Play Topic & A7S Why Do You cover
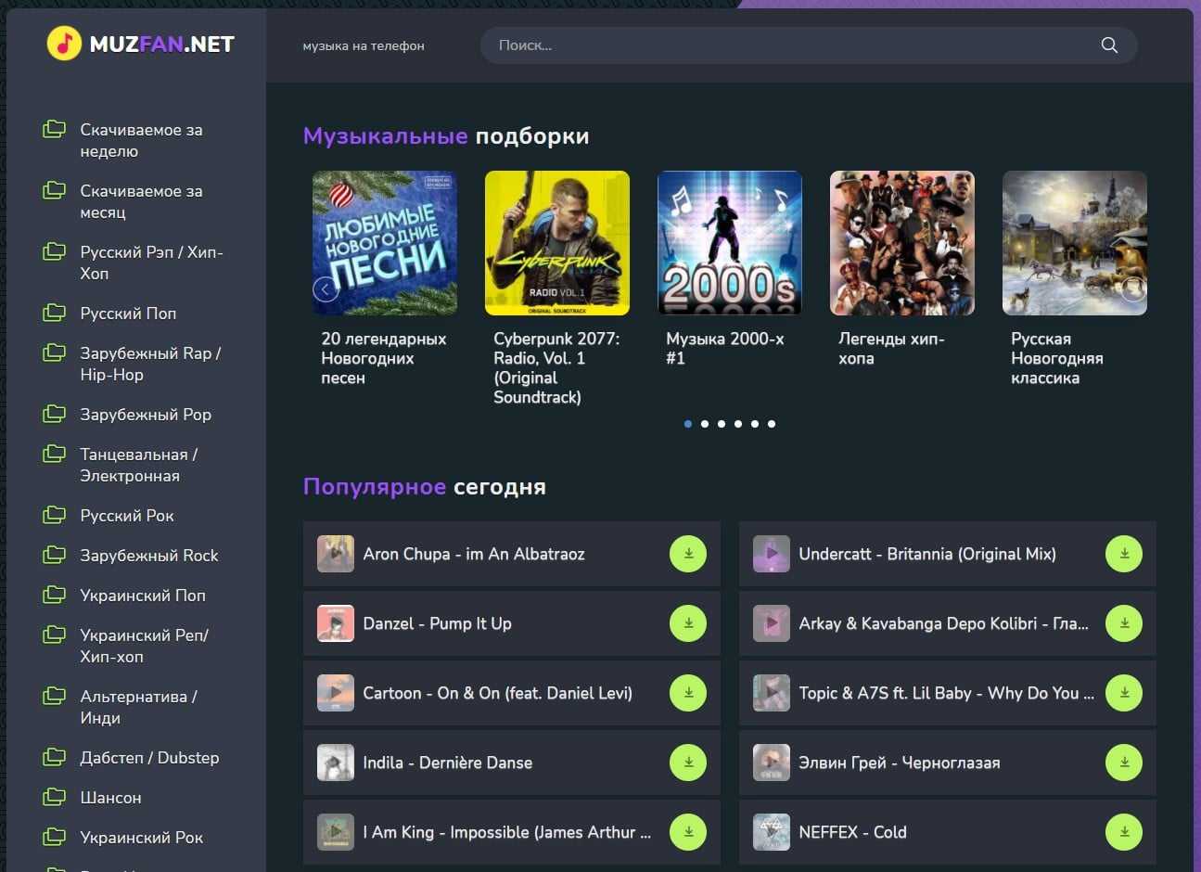This screenshot has width=1201, height=872. coord(772,693)
